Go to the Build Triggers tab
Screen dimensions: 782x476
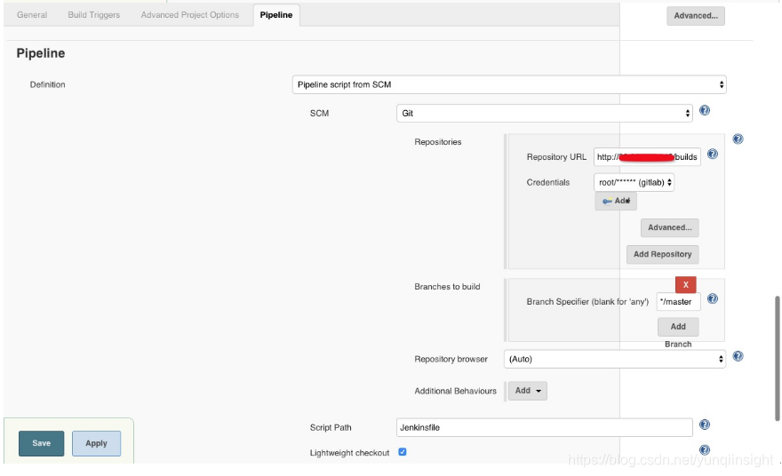pyautogui.click(x=93, y=15)
